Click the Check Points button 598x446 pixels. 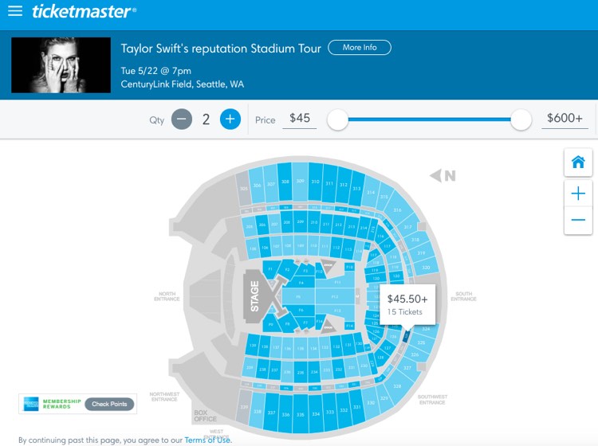point(109,404)
